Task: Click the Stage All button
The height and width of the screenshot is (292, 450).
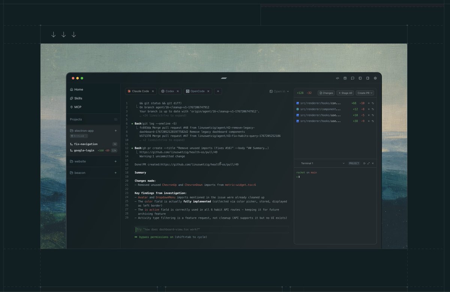Action: [x=345, y=93]
